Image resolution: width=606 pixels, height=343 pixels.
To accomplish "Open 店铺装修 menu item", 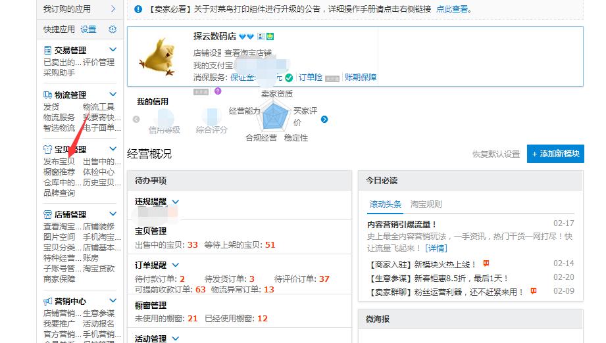I will click(x=99, y=227).
